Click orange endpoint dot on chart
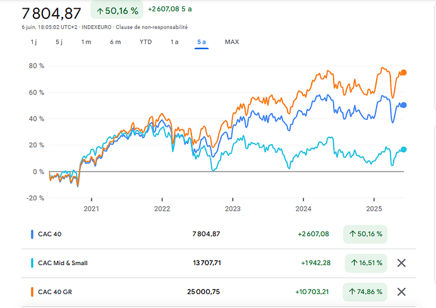This screenshot has width=436, height=308. click(404, 73)
